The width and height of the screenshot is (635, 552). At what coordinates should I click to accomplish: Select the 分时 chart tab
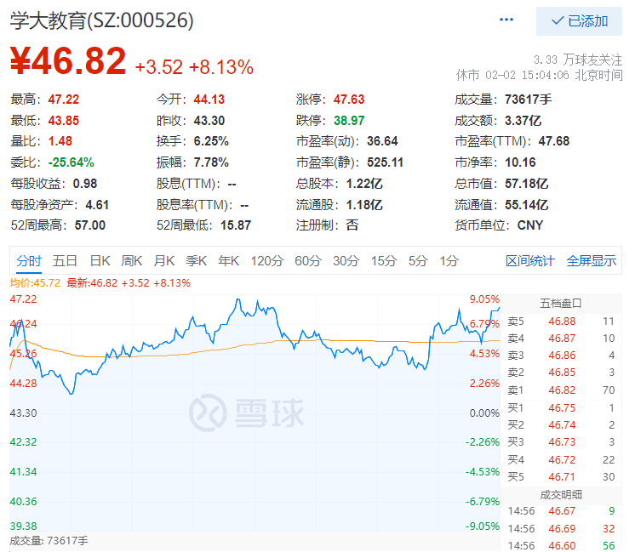click(x=29, y=261)
